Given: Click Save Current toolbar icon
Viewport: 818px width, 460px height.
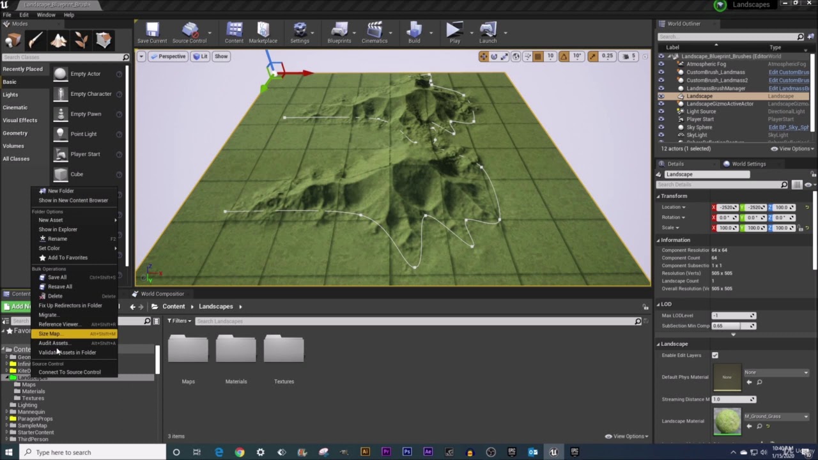Looking at the screenshot, I should tap(152, 29).
